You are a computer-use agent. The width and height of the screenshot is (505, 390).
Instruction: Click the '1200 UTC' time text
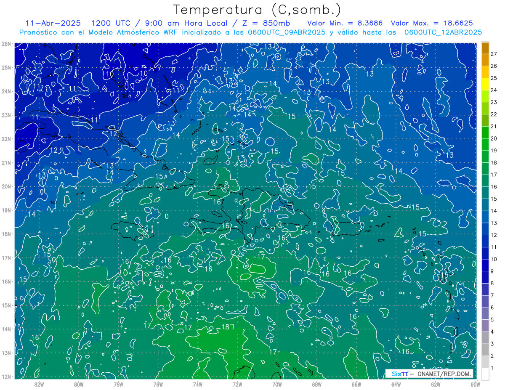tap(110, 23)
